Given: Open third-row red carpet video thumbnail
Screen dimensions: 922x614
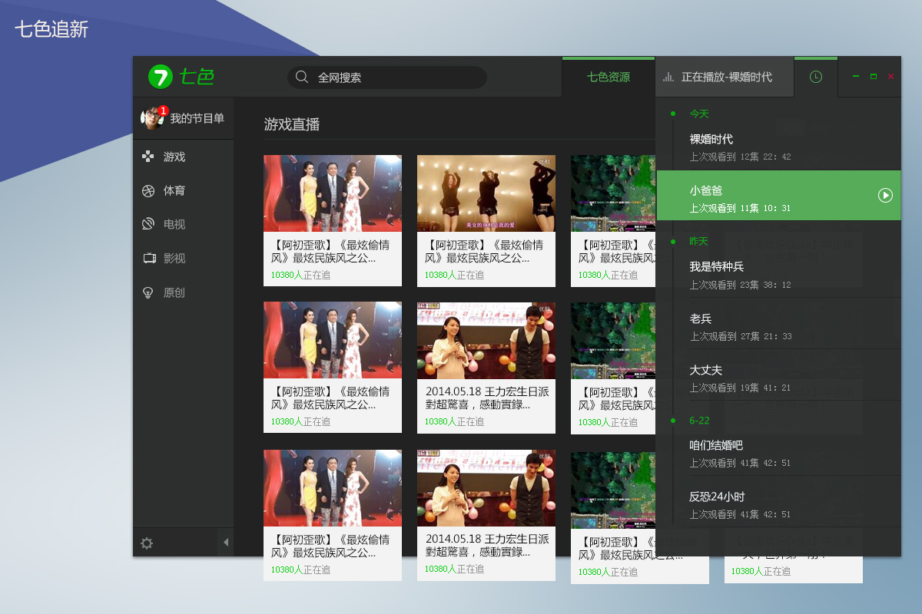Looking at the screenshot, I should coord(333,488).
